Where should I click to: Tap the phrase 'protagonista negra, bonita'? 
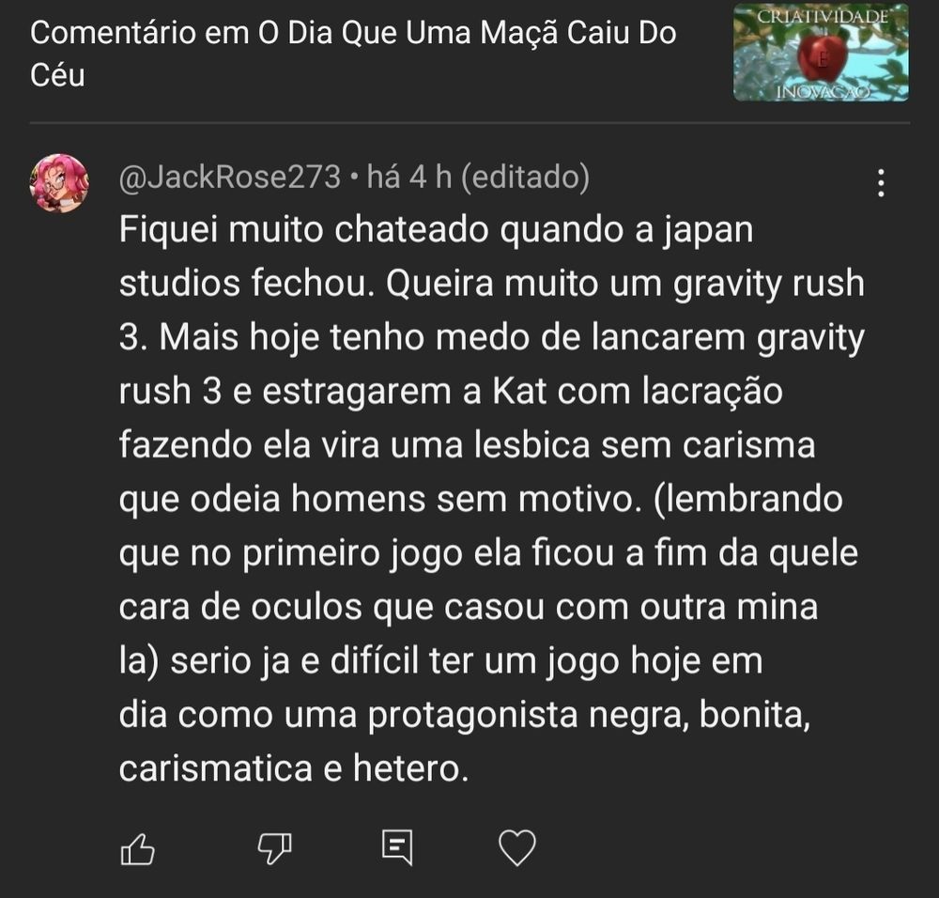click(589, 715)
